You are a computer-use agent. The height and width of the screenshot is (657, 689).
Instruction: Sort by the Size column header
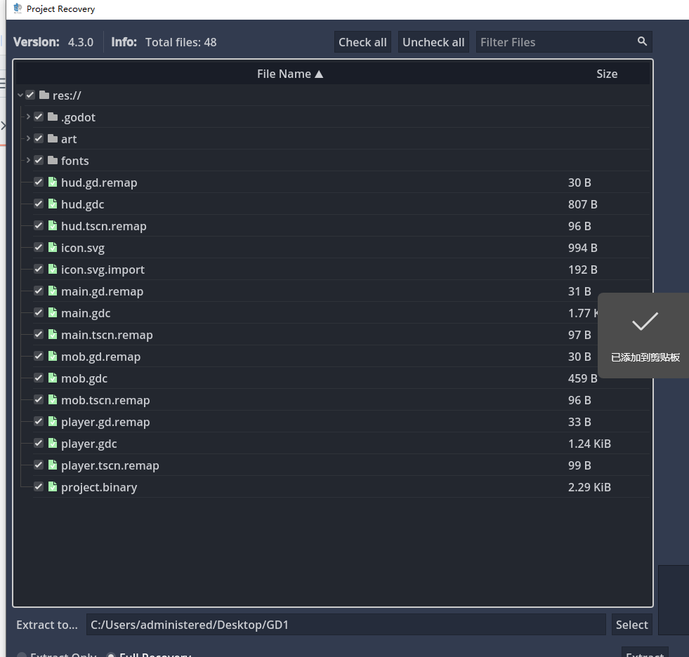click(x=606, y=74)
